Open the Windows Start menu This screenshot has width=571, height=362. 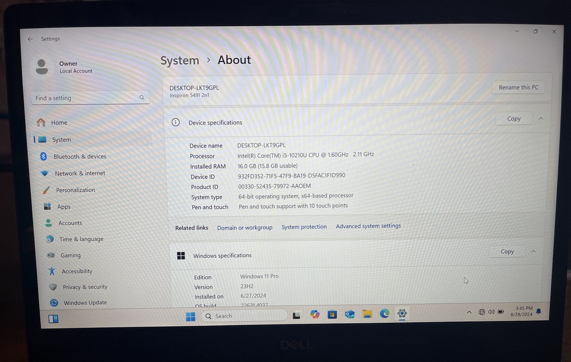click(x=191, y=317)
